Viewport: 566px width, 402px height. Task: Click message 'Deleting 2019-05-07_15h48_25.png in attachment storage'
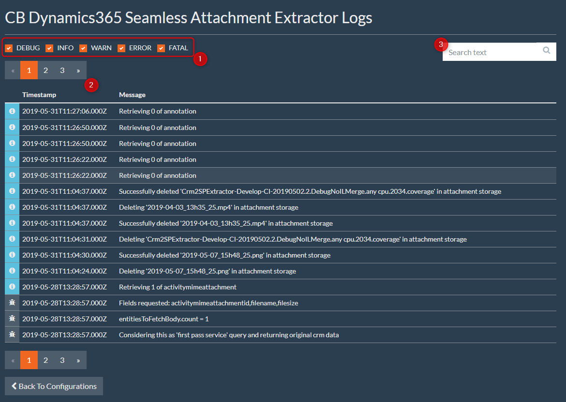(x=207, y=271)
